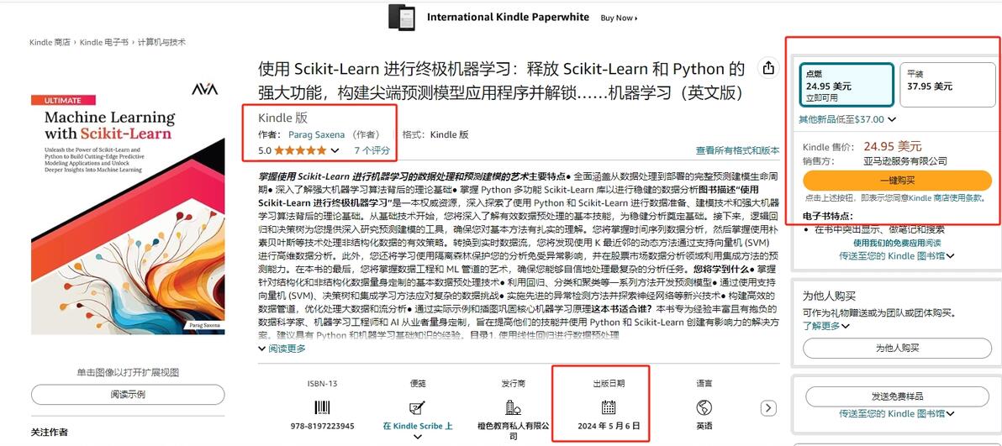1002x446 pixels.
Task: Open Kindle 电子书 breadcrumb
Action: (105, 42)
